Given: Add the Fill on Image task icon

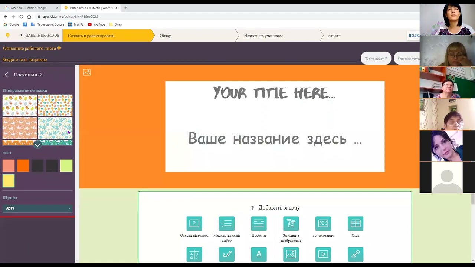Looking at the screenshot, I should click(291, 223).
